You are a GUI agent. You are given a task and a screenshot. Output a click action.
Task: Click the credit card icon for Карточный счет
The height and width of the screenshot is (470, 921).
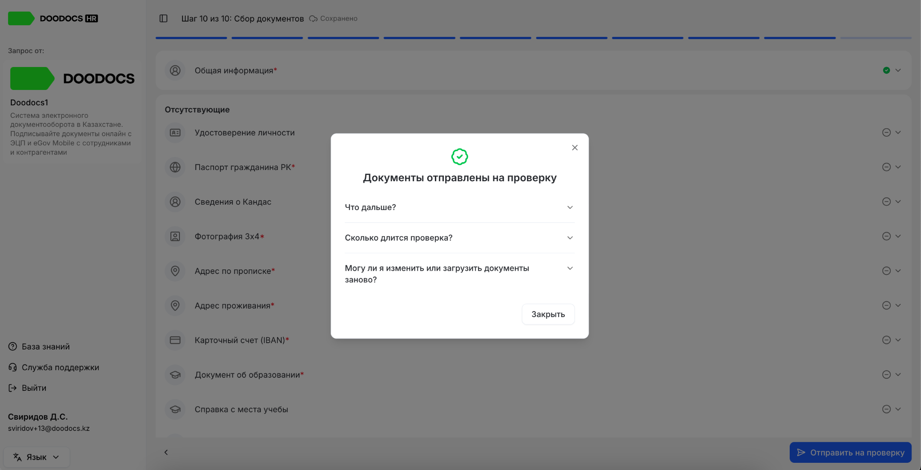pyautogui.click(x=175, y=340)
